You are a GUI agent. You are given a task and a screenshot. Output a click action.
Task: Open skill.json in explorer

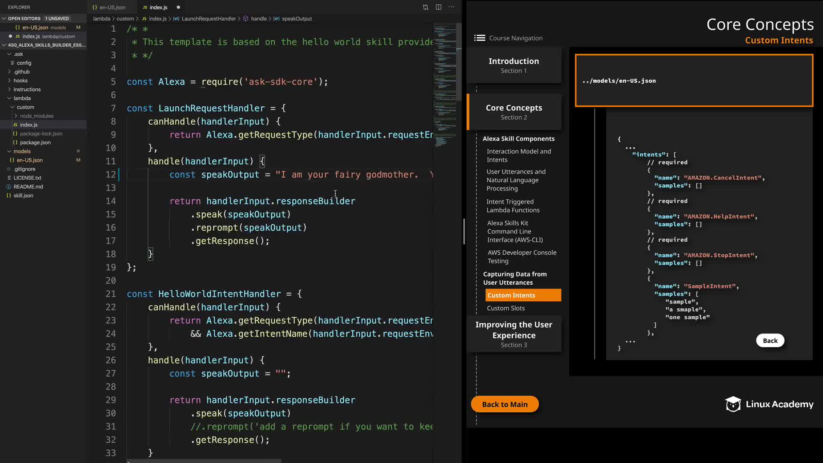[23, 195]
